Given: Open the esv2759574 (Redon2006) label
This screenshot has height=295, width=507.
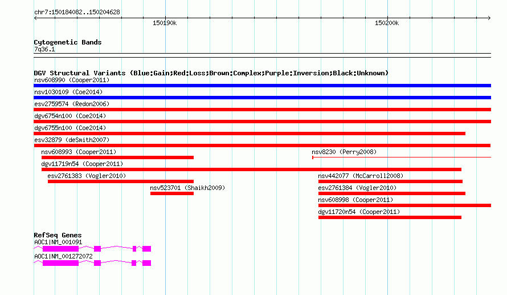Looking at the screenshot, I should click(72, 104).
